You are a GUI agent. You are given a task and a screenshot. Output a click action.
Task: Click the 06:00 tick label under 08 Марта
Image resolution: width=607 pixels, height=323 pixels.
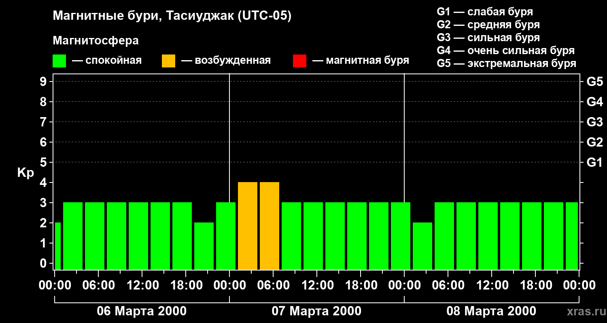(448, 285)
